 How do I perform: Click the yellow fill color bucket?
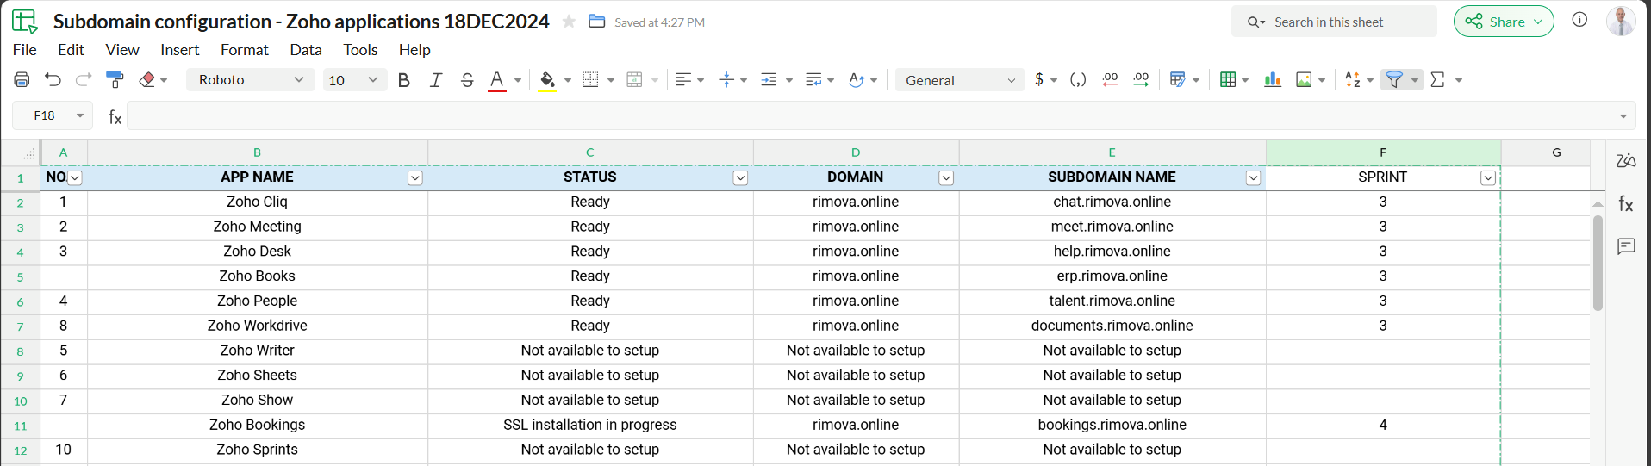tap(547, 80)
